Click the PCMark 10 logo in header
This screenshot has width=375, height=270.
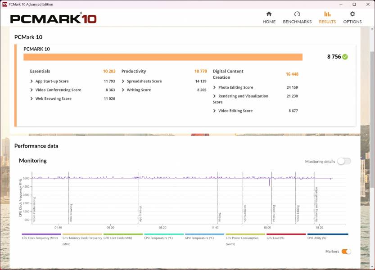[x=53, y=18]
